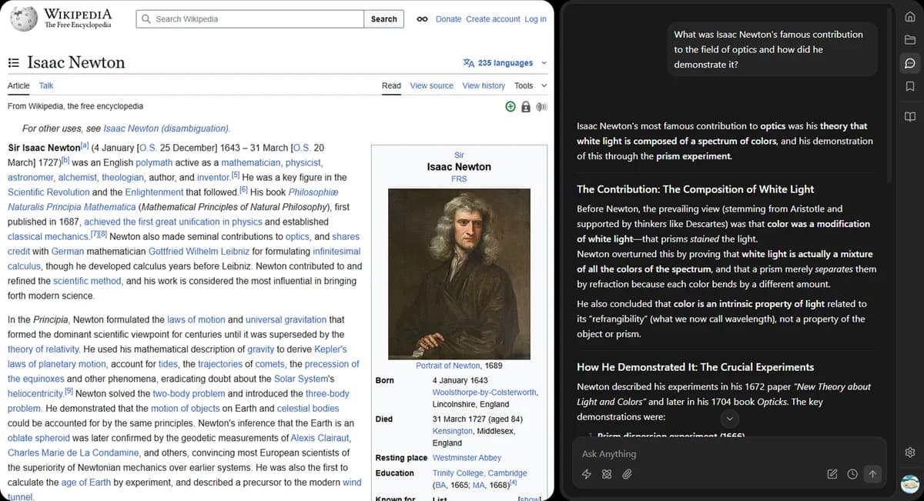Click the FRS link in the infobox

459,179
